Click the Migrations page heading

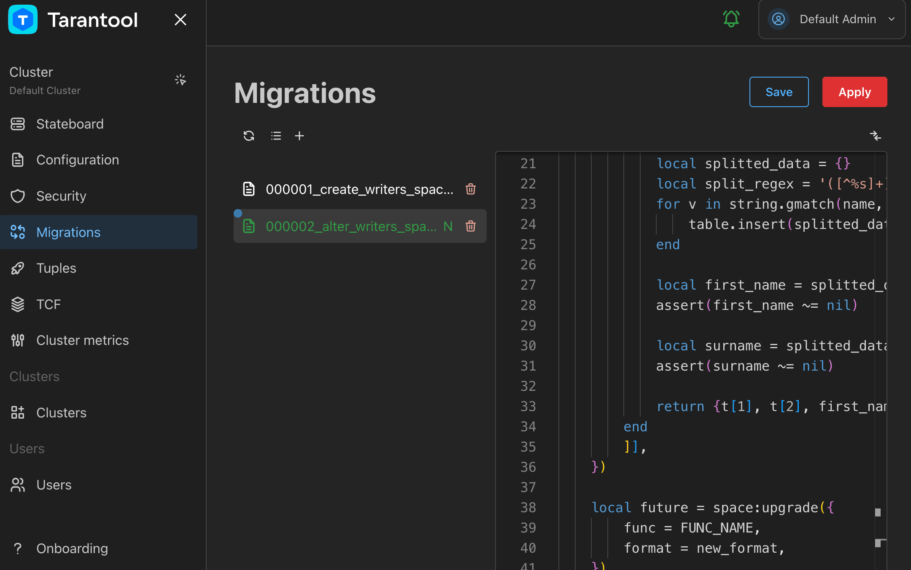coord(305,93)
